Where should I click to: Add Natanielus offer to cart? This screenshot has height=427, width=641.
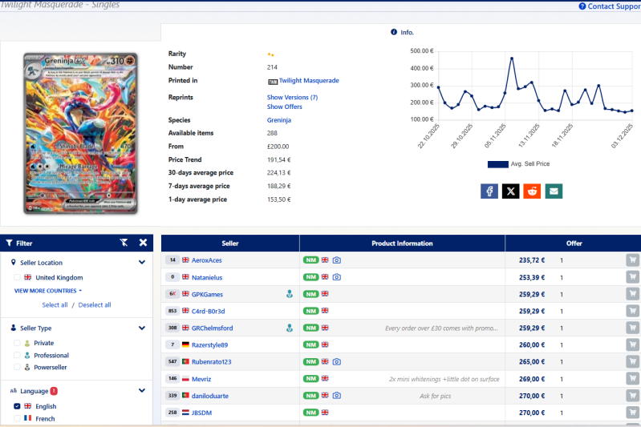pyautogui.click(x=632, y=276)
